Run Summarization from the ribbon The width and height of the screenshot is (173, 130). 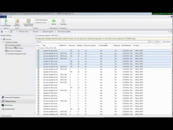6,23
